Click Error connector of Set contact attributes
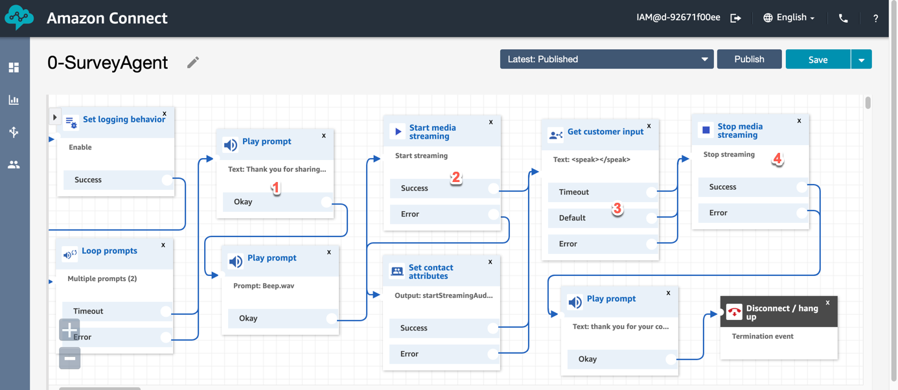Image resolution: width=898 pixels, height=390 pixels. point(493,354)
